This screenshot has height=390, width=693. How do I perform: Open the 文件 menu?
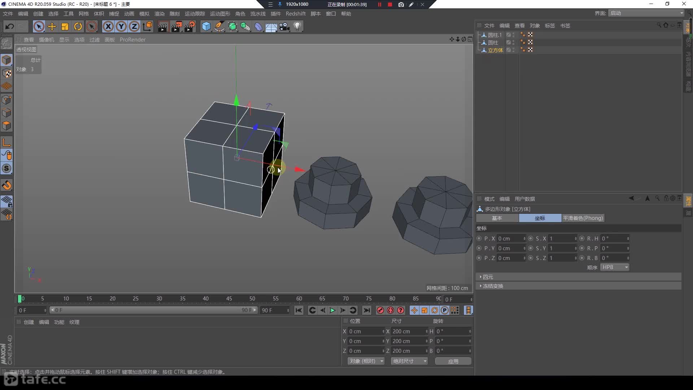tap(8, 14)
